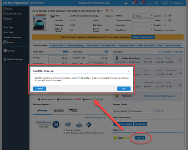Open the View Full Report link
Screen dimensions: 188x150
(x=93, y=118)
